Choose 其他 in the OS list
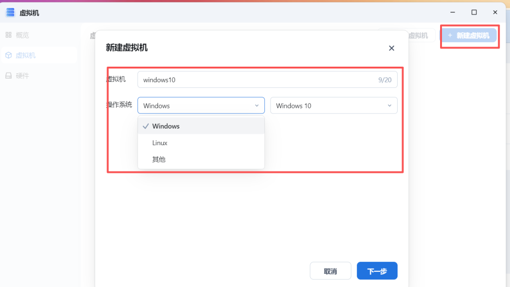Screen dimensions: 510x287 coord(201,159)
